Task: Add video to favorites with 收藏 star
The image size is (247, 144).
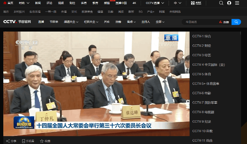Action: pyautogui.click(x=45, y=141)
